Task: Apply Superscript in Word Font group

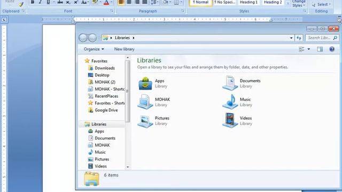Action: (76, 2)
